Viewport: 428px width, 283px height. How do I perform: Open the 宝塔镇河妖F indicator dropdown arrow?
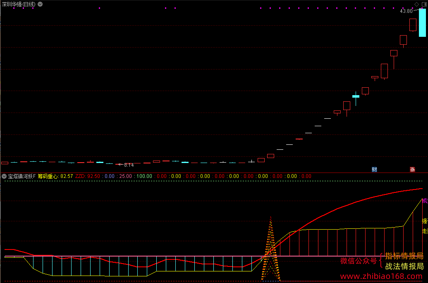4,176
